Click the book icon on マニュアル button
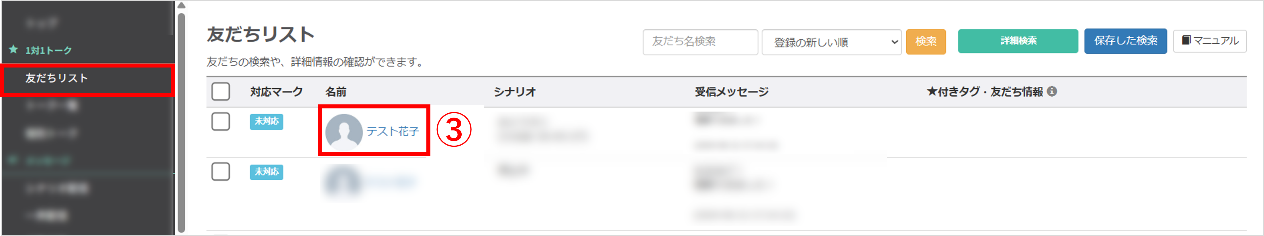The image size is (1264, 236). (1186, 40)
